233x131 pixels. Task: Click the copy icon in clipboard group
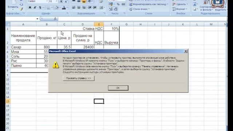pos(21,4)
